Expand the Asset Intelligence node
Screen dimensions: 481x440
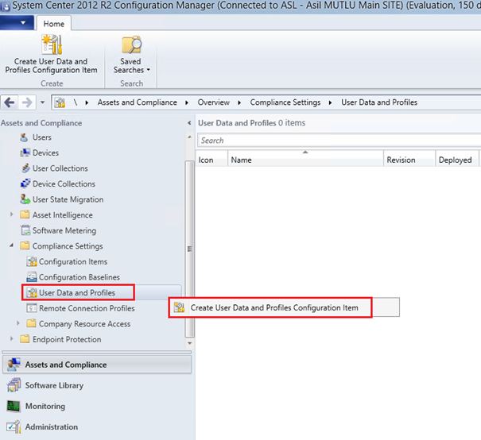pos(12,214)
